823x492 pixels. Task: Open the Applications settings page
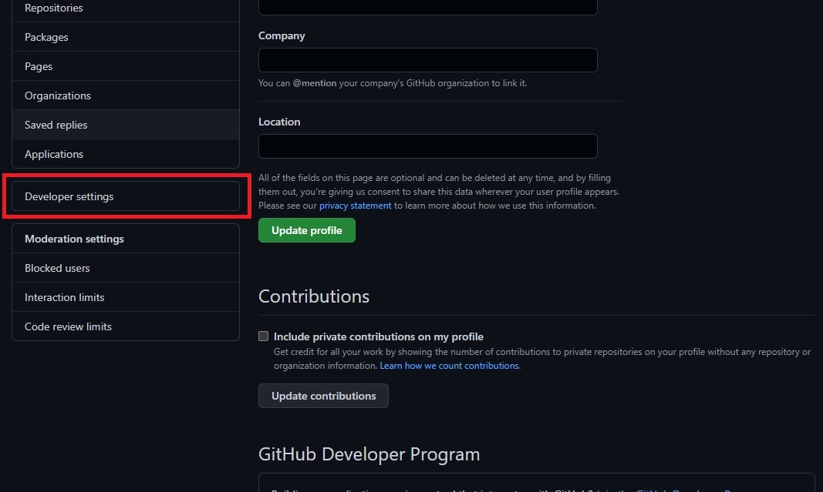pyautogui.click(x=54, y=154)
